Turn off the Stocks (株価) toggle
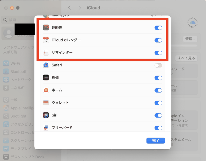 [x=158, y=78]
